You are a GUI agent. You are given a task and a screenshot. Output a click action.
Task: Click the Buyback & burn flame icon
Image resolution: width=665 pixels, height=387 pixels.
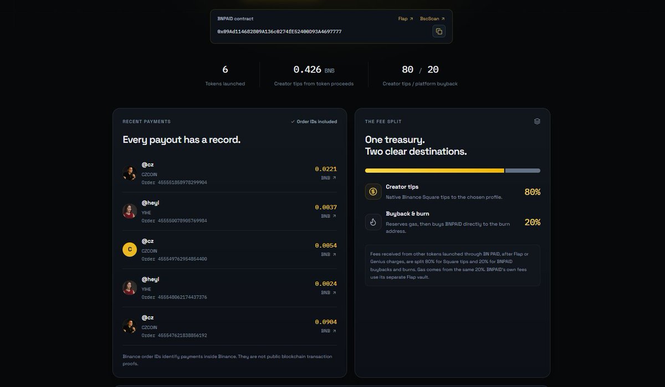[373, 222]
